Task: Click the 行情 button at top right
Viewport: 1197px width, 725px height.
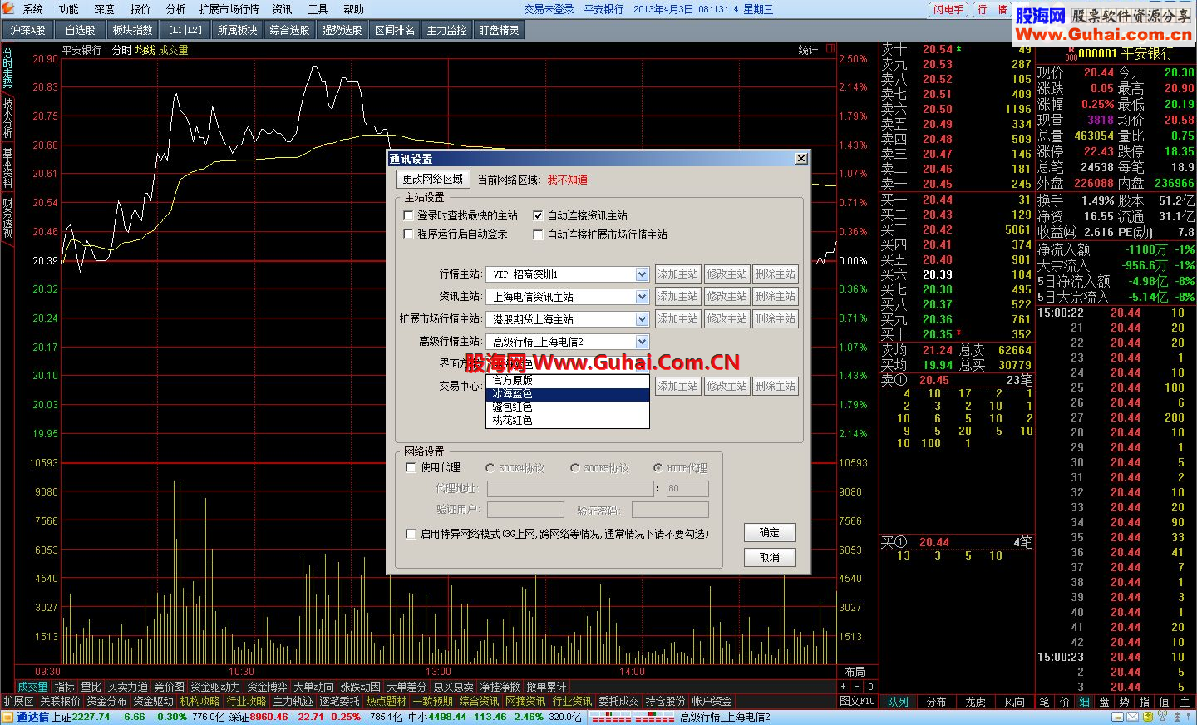Action: click(992, 9)
